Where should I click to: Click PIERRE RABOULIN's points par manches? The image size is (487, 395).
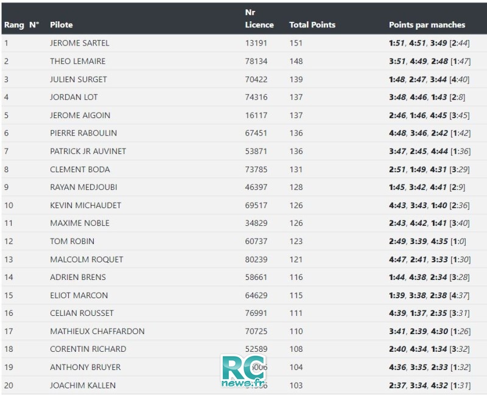click(430, 133)
